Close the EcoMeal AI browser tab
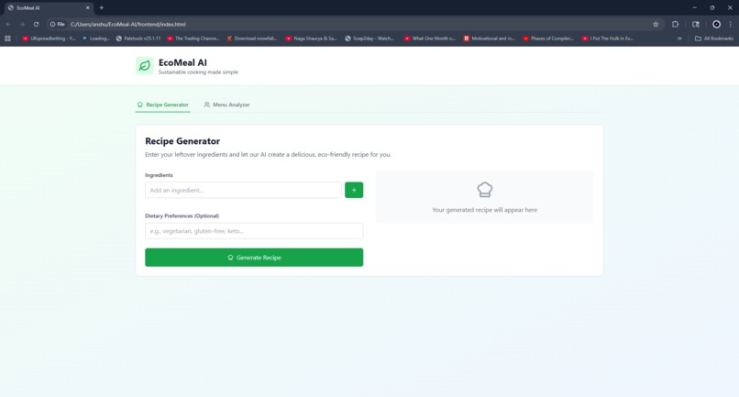Screen dimensions: 739x397 (88, 7)
